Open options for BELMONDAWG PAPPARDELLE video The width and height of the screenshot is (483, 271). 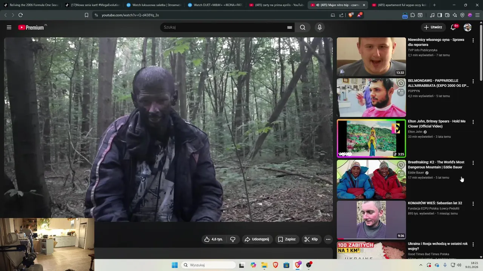pos(473,81)
